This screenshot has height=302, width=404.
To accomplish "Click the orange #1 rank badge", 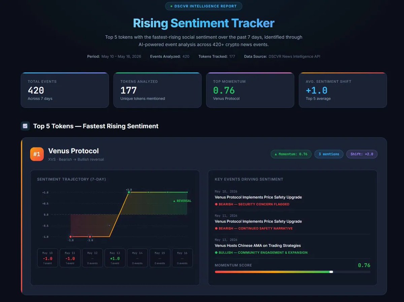I will (37, 154).
